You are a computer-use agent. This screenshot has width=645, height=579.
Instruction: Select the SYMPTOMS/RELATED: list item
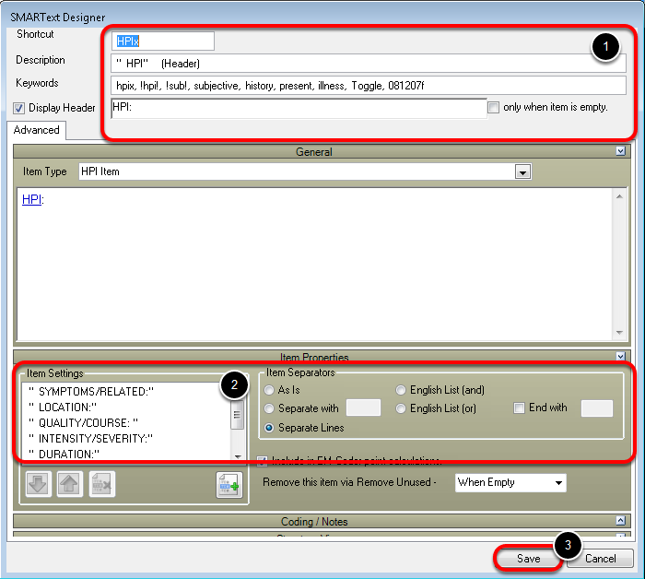(91, 391)
